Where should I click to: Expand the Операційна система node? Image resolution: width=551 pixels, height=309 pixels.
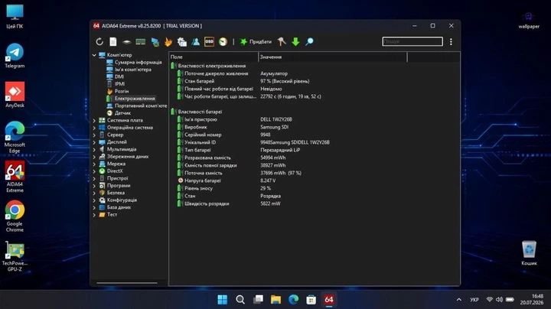pyautogui.click(x=94, y=128)
